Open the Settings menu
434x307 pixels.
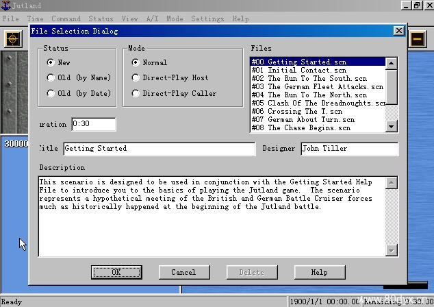coord(207,19)
